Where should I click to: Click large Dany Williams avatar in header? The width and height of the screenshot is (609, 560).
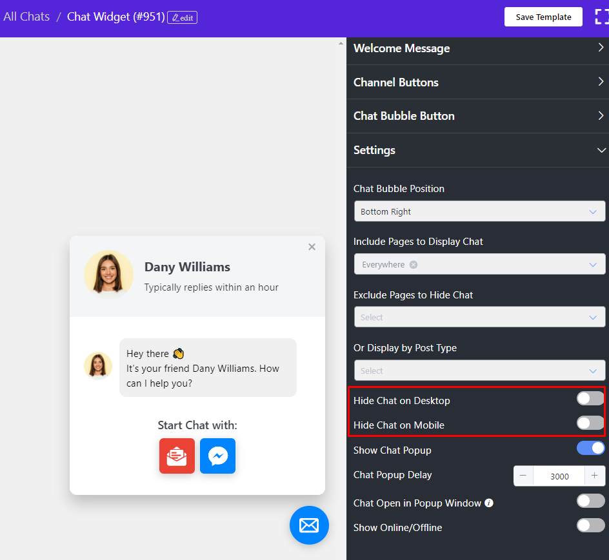(x=109, y=275)
